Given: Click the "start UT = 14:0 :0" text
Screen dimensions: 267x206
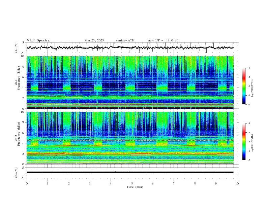Looking at the screenshot, I should tap(163, 40).
